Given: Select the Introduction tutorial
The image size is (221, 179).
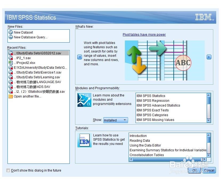Looking at the screenshot, I should 168,136.
